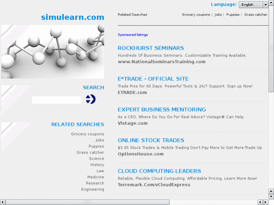Image resolution: width=274 pixels, height=205 pixels.
Task: Open Grass catcher in sidebar list
Action: click(x=90, y=152)
